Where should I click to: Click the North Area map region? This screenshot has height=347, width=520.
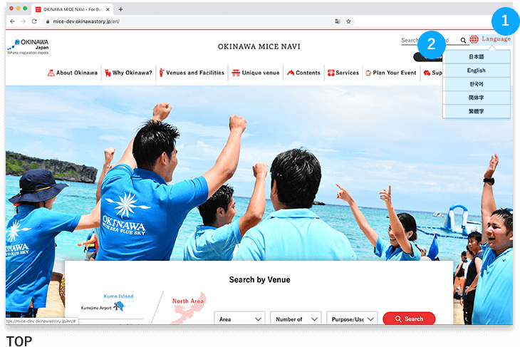189,306
